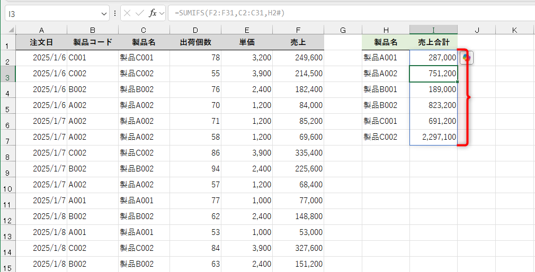Image resolution: width=535 pixels, height=272 pixels.
Task: Select cell with value 189,000
Action: click(x=434, y=89)
